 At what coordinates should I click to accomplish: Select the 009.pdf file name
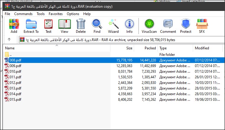pyautogui.click(x=15, y=66)
